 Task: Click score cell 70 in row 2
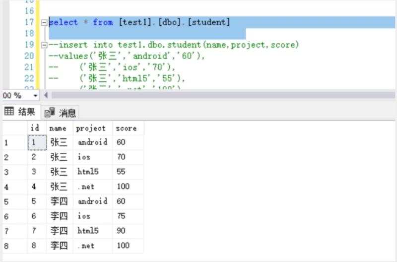pyautogui.click(x=128, y=157)
